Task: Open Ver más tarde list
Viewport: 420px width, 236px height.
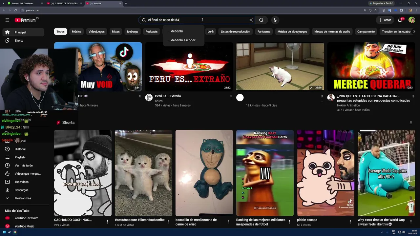Action: pos(23,166)
